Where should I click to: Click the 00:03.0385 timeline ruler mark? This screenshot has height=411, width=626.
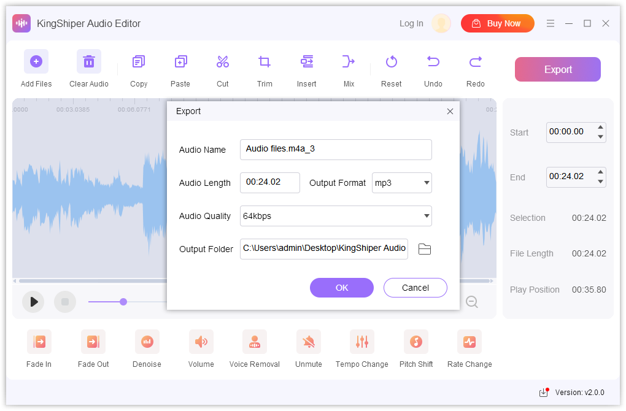[73, 109]
